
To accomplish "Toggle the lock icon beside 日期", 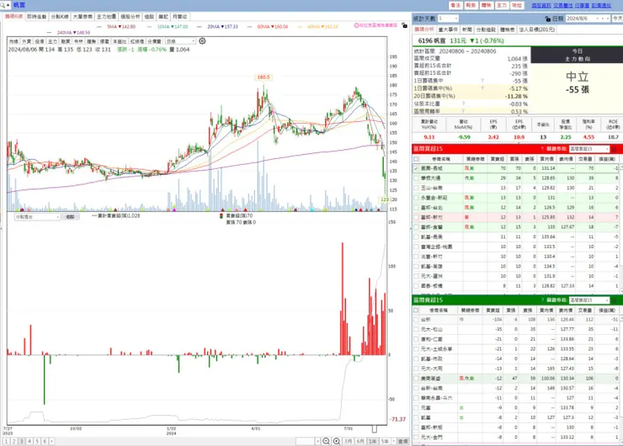I will 547,19.
